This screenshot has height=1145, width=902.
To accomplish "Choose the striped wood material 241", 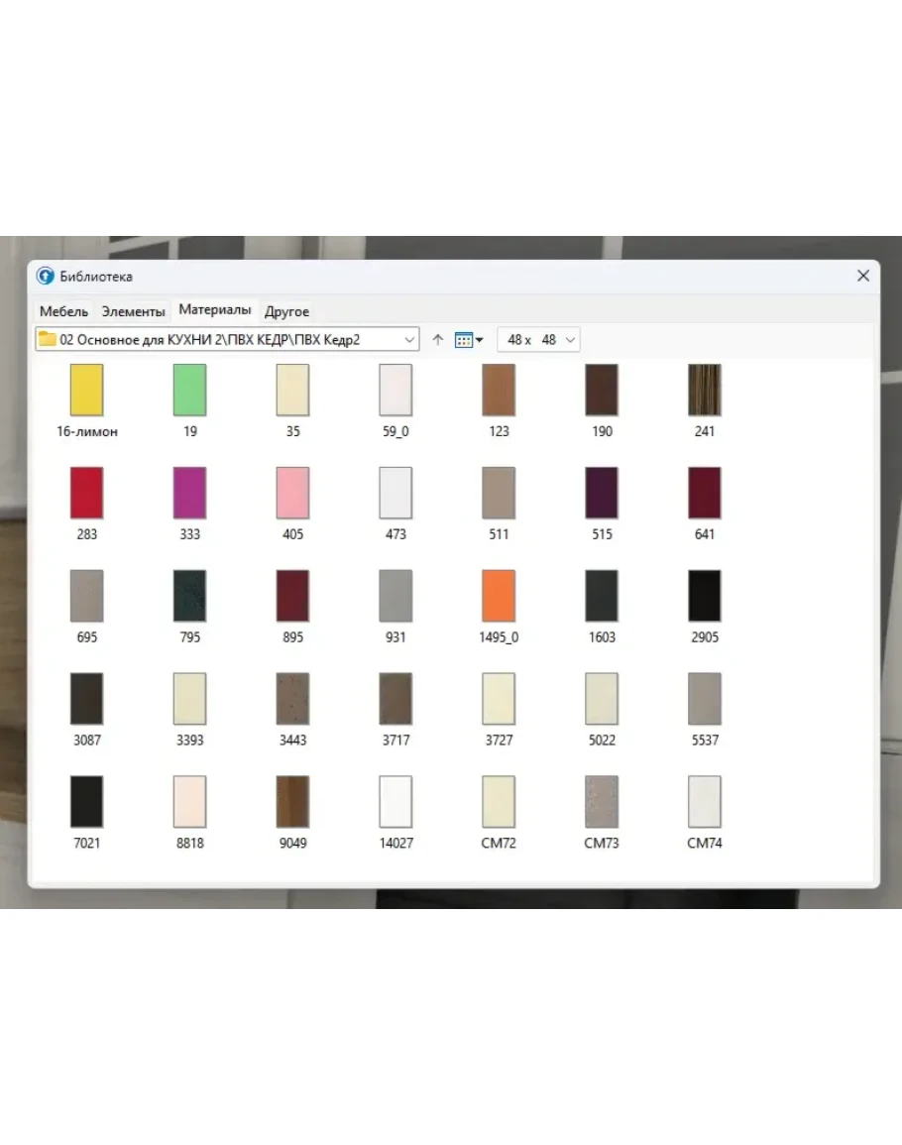I will coord(705,390).
